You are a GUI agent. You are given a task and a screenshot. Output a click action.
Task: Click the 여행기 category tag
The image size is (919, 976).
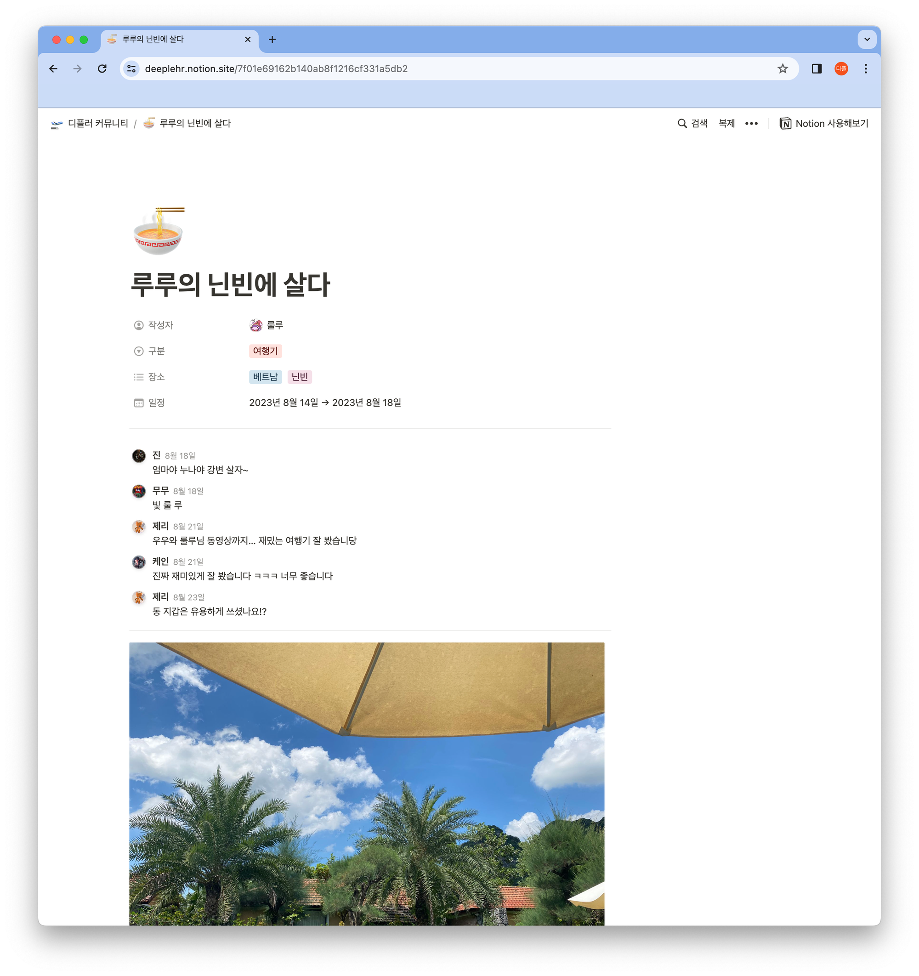pyautogui.click(x=263, y=351)
